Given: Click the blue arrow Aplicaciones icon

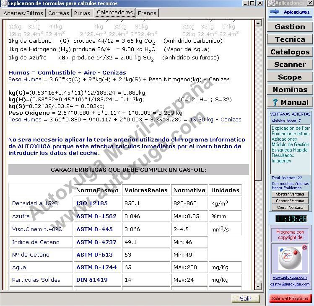Looking at the screenshot, I should pyautogui.click(x=275, y=12).
